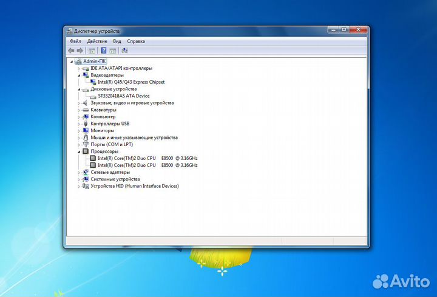This screenshot has width=437, height=297.
Task: Select the Мониторы label
Action: tap(103, 130)
